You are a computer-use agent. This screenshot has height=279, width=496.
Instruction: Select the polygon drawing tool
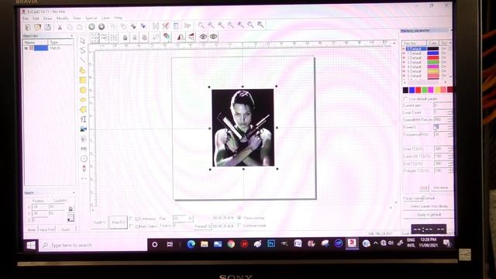pyautogui.click(x=83, y=110)
